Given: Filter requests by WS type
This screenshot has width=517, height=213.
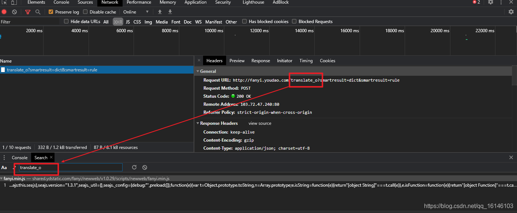Looking at the screenshot, I should pos(198,22).
